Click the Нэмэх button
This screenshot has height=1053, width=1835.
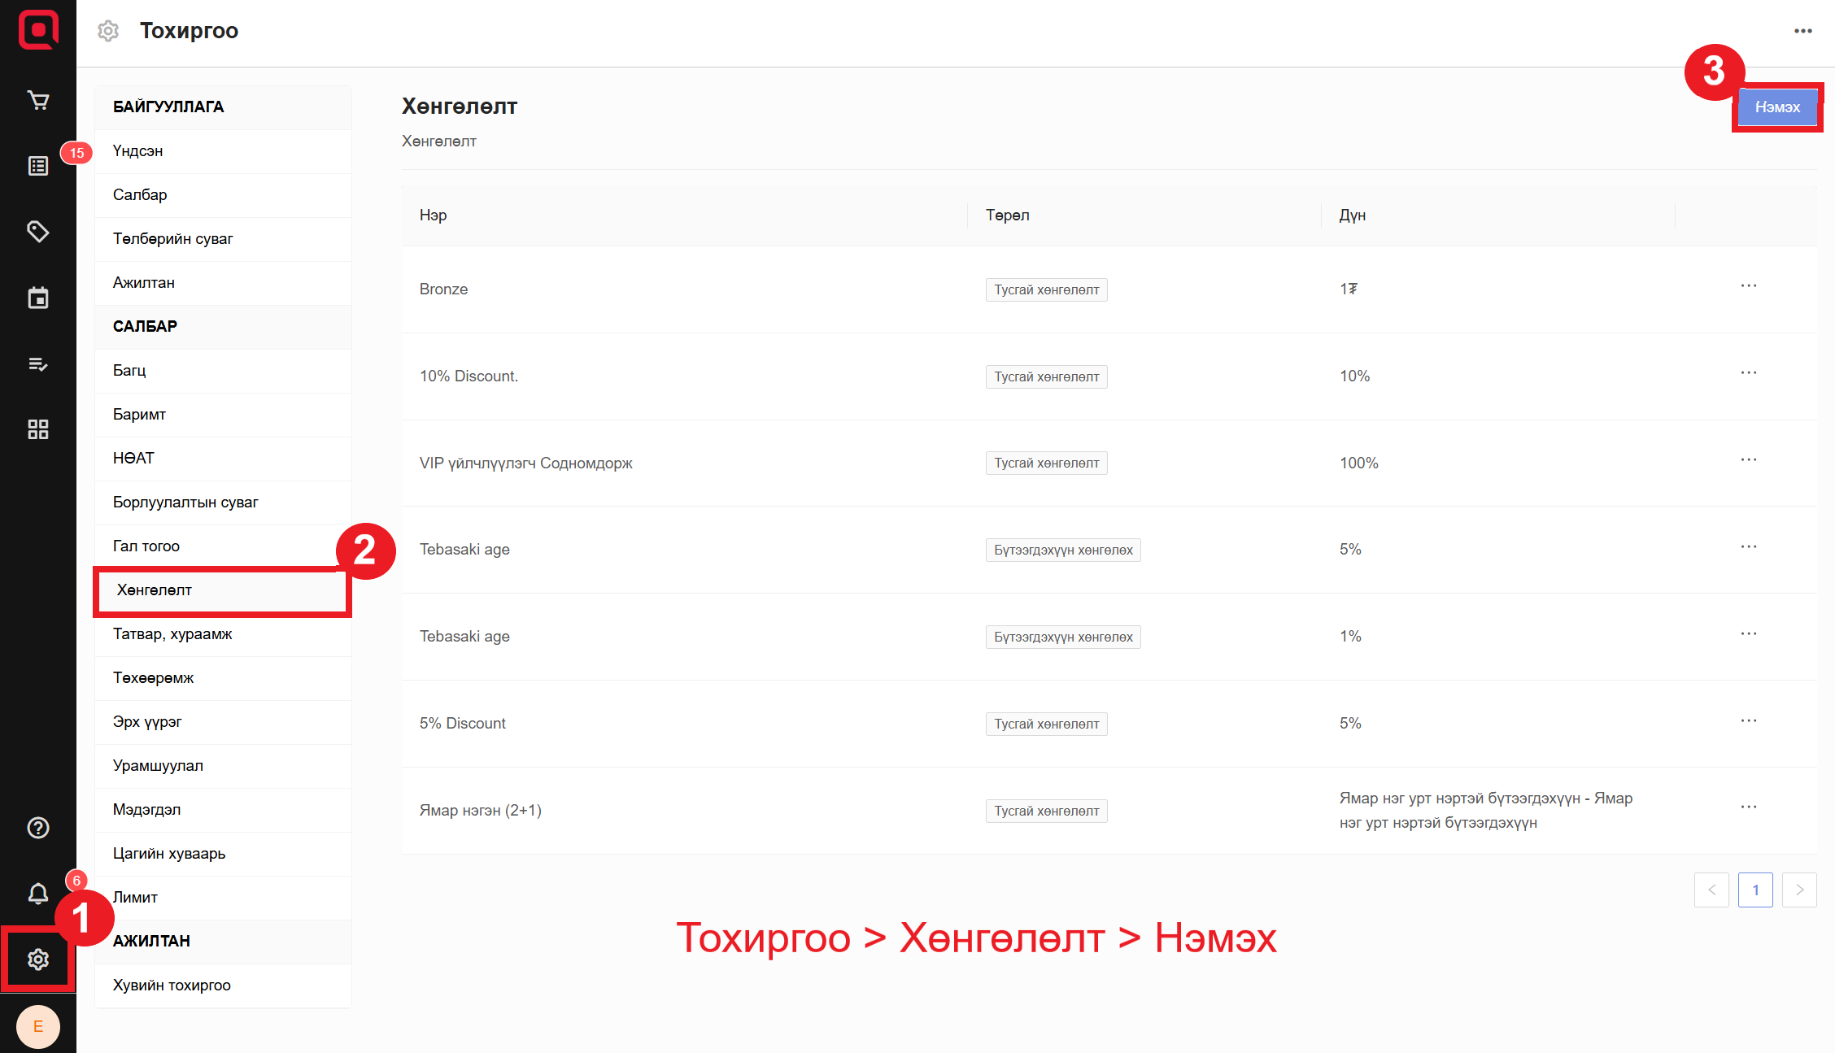1777,107
